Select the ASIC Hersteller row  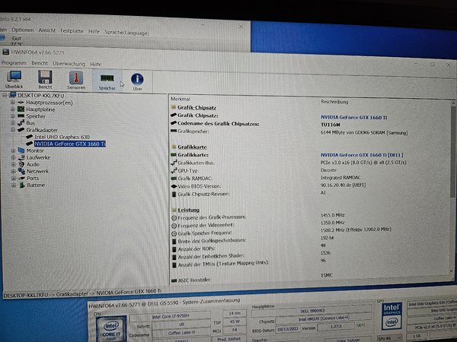252,278
